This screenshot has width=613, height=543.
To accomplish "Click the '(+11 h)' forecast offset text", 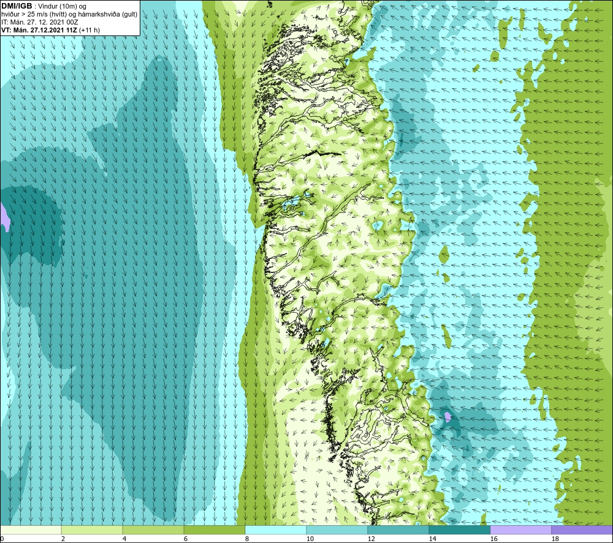I will (89, 30).
